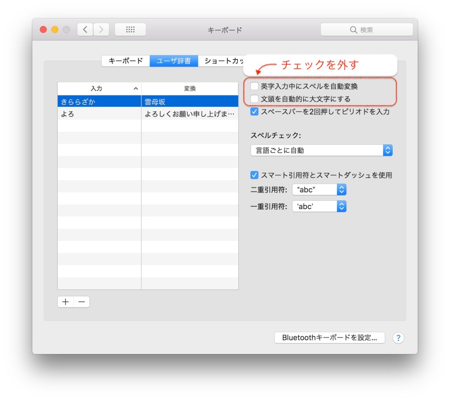Image resolution: width=450 pixels, height=400 pixels.
Task: Open the 二重引用符 style dropdown
Action: 319,189
